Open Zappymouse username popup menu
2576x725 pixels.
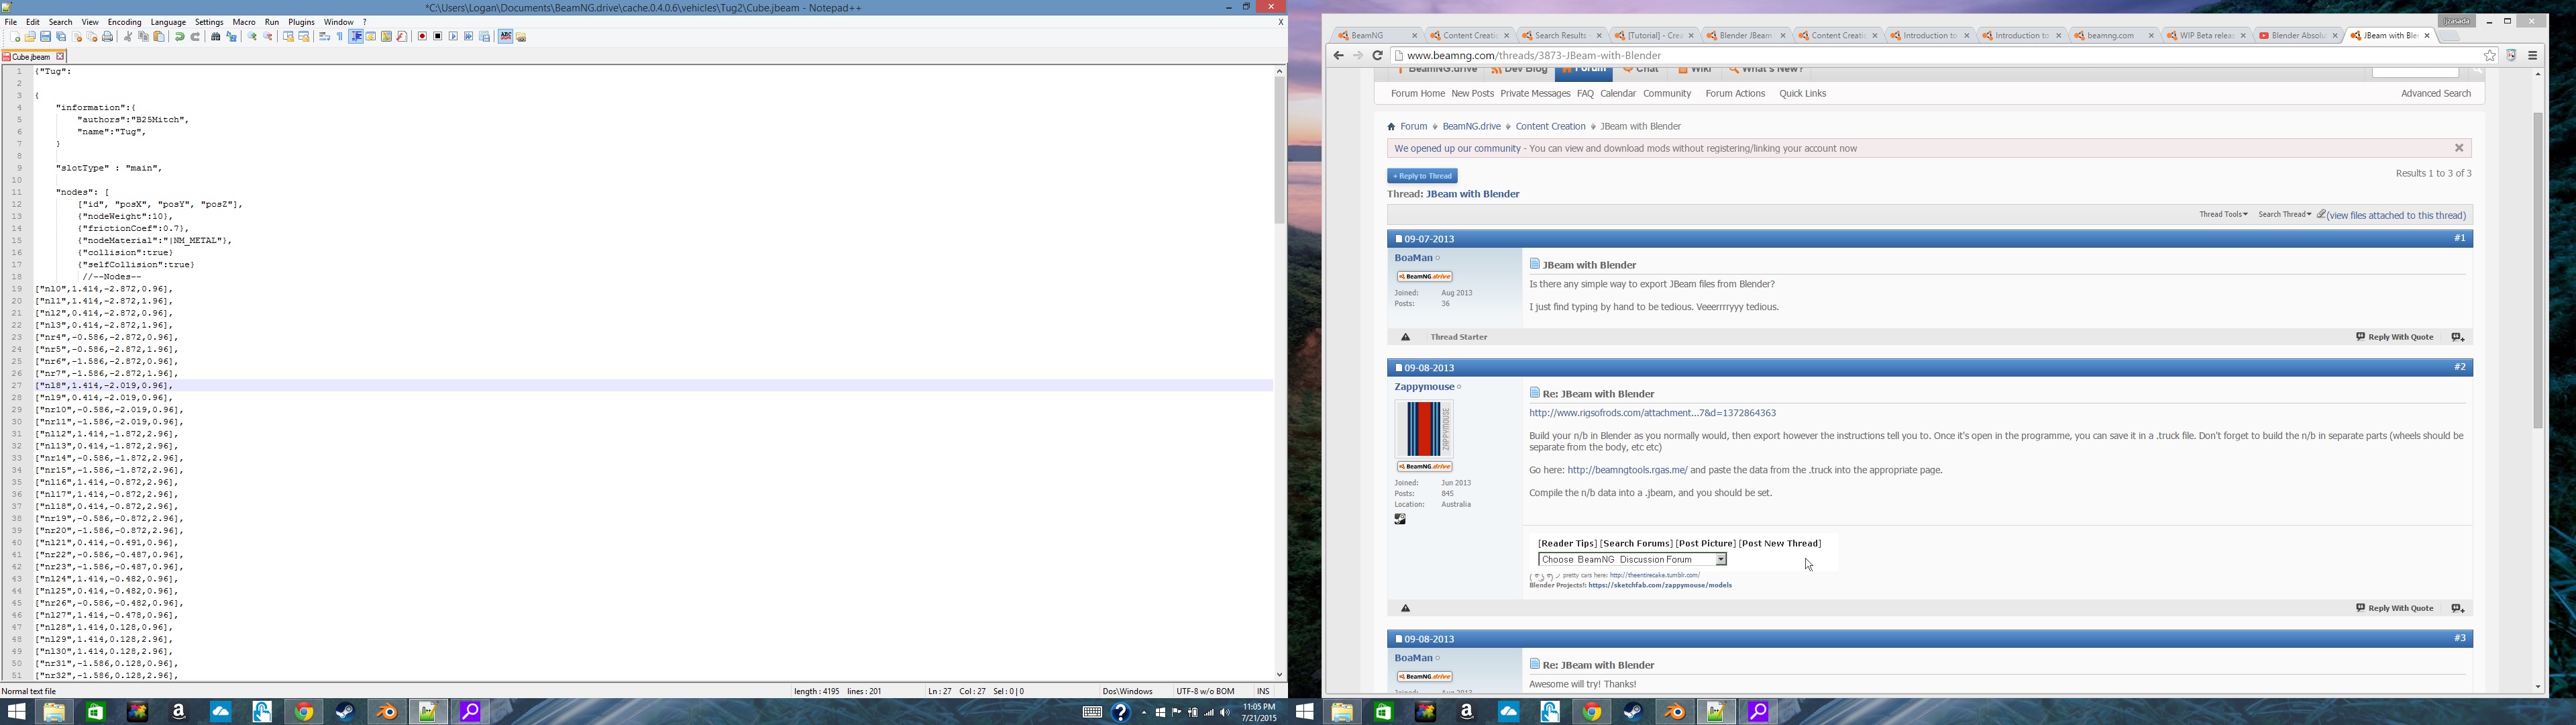(1425, 387)
